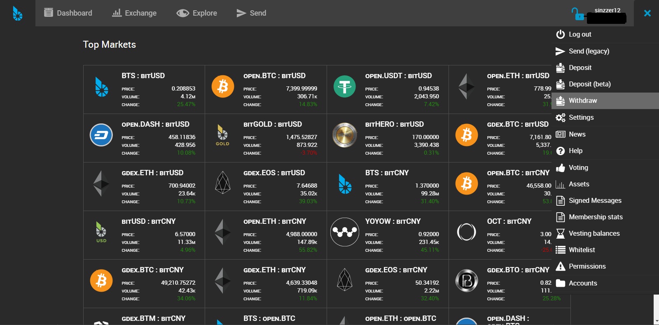Click the Ethereum logo for OPEN.ETH : bitUSD

click(x=467, y=86)
